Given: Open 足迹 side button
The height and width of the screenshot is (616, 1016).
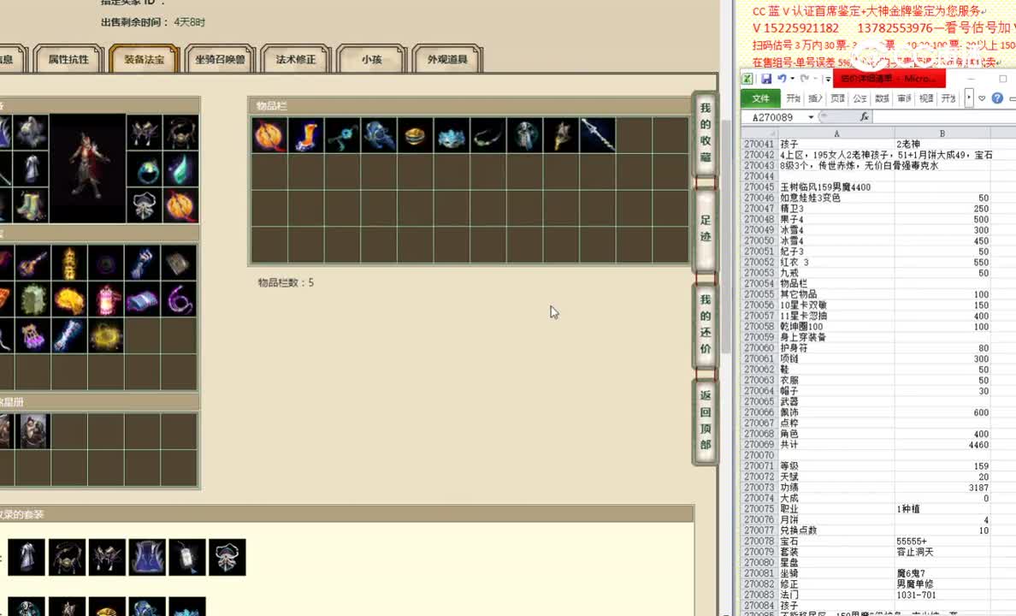Looking at the screenshot, I should point(705,228).
